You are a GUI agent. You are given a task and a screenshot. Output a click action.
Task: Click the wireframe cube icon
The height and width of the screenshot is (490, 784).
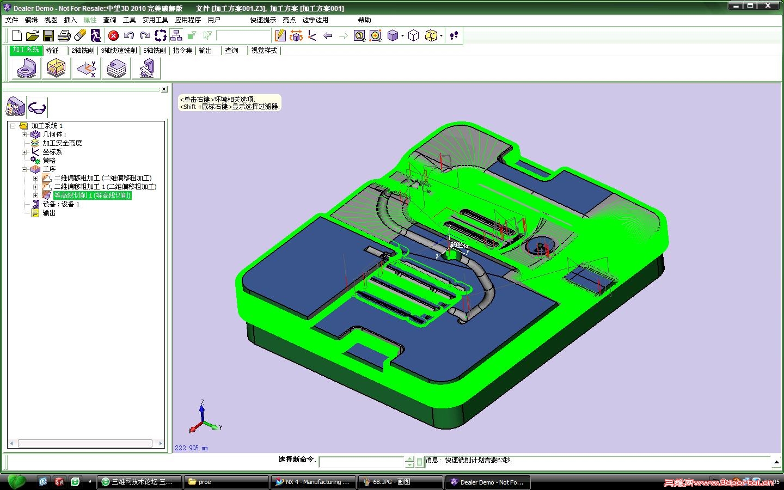click(x=414, y=36)
